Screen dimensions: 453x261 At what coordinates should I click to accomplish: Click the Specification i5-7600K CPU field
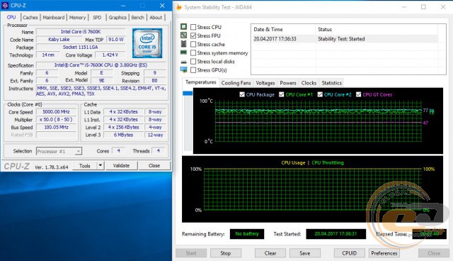[x=101, y=65]
